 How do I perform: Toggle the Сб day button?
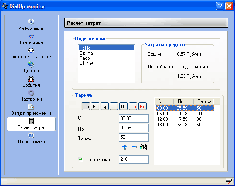click(x=133, y=106)
